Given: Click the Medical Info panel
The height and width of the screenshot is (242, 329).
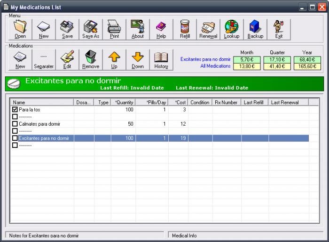Looking at the screenshot, I should [246, 235].
